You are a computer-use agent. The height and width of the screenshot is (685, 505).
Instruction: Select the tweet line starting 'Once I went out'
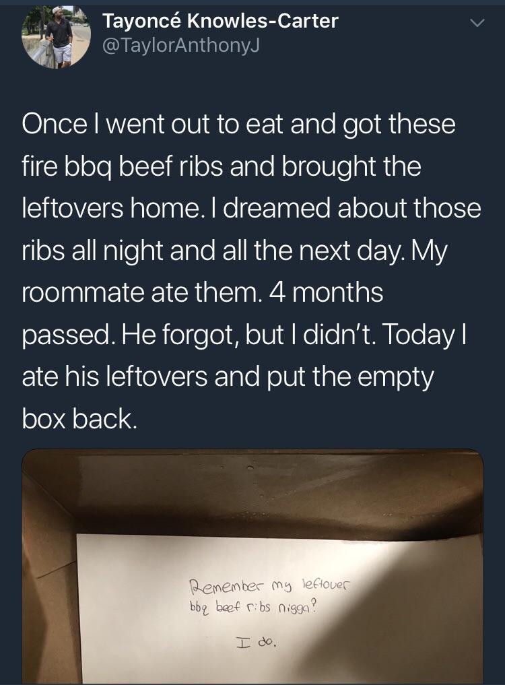(x=238, y=124)
